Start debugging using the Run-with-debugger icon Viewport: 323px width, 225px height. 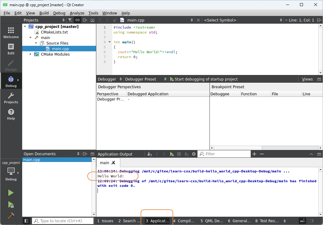point(11,205)
